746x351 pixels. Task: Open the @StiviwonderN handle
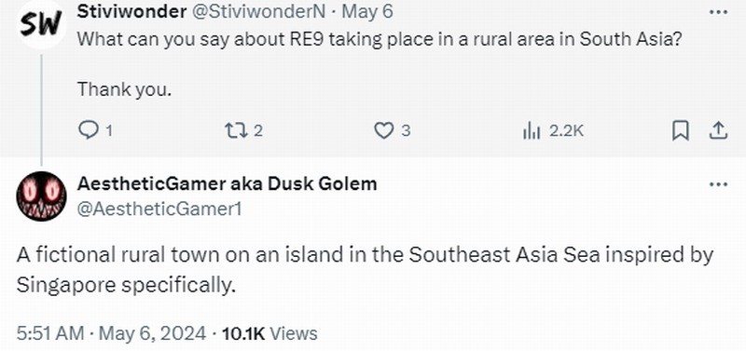[x=258, y=12]
